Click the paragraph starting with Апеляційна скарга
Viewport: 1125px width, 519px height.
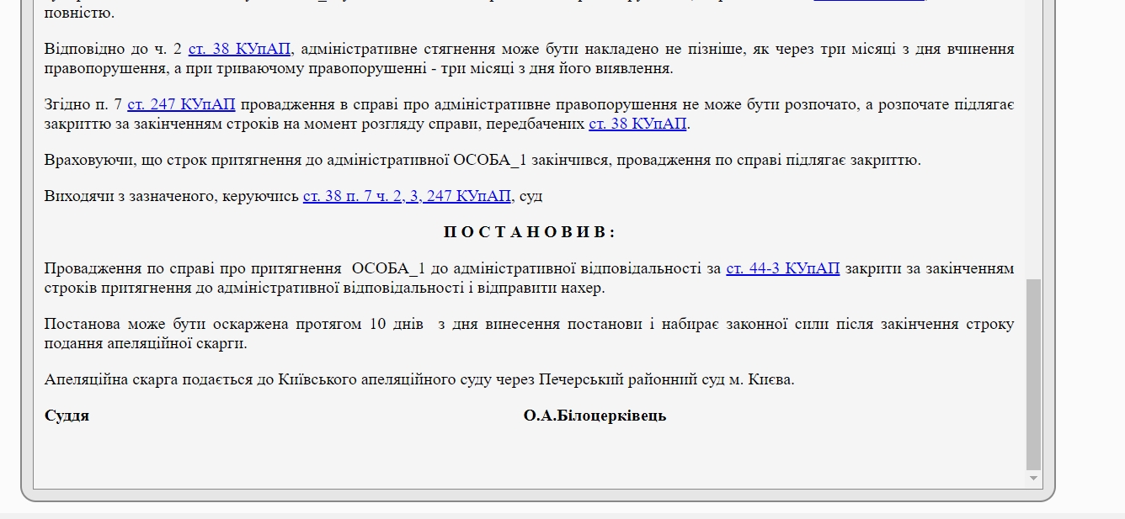coord(419,379)
